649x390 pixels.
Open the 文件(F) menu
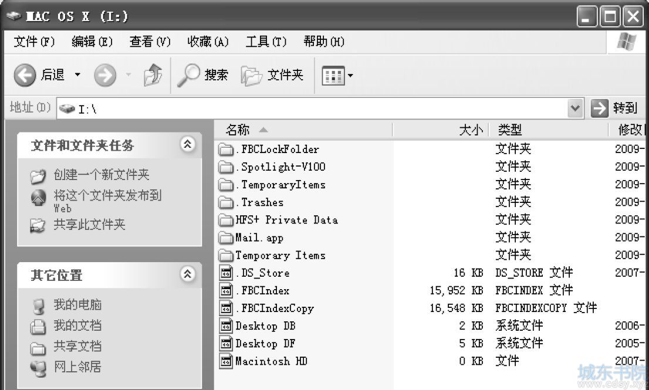[x=34, y=42]
